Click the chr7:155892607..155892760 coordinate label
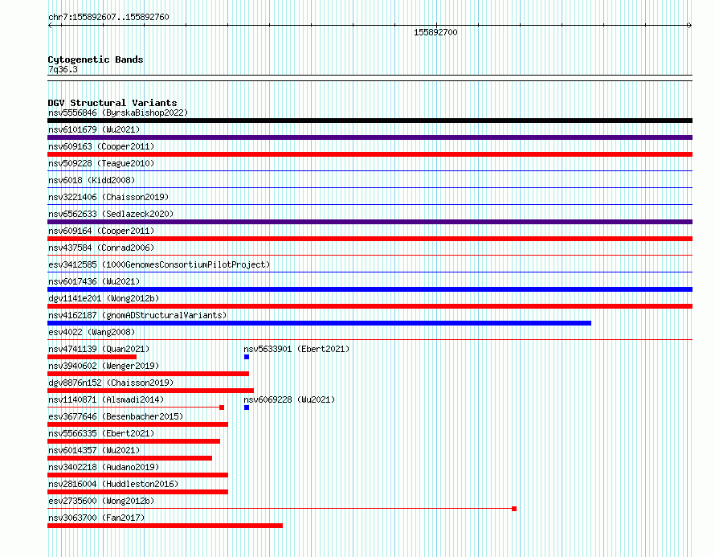The height and width of the screenshot is (557, 715). (108, 17)
